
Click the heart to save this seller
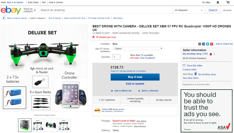click(184, 66)
